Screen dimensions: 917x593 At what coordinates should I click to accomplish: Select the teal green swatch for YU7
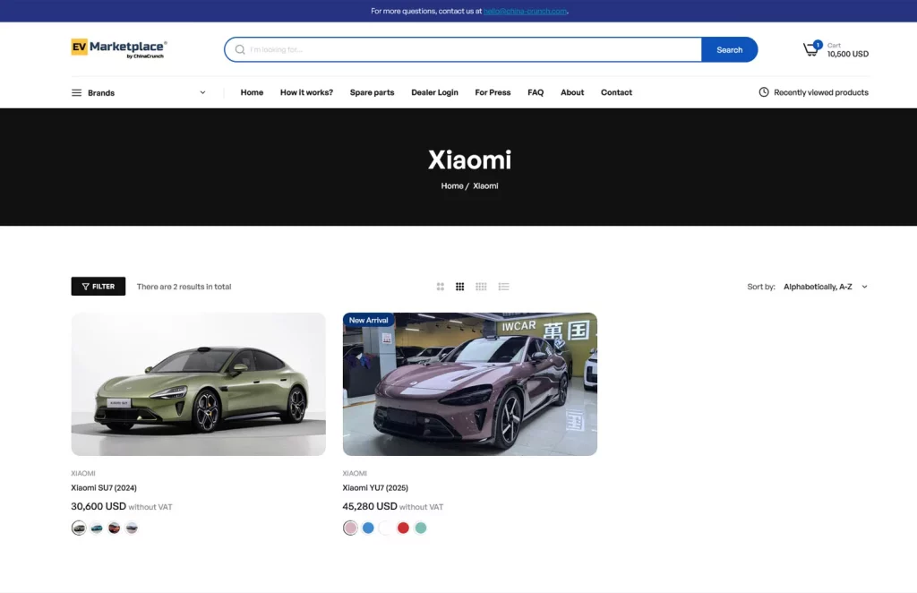point(421,529)
